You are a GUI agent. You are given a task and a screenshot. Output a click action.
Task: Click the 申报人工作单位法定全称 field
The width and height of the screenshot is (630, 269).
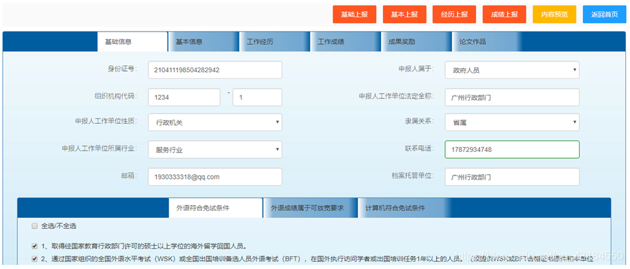[x=512, y=97]
